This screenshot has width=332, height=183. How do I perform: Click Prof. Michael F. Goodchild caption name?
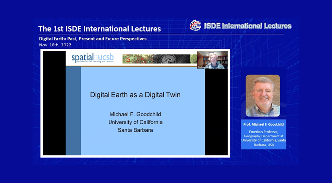264,124
